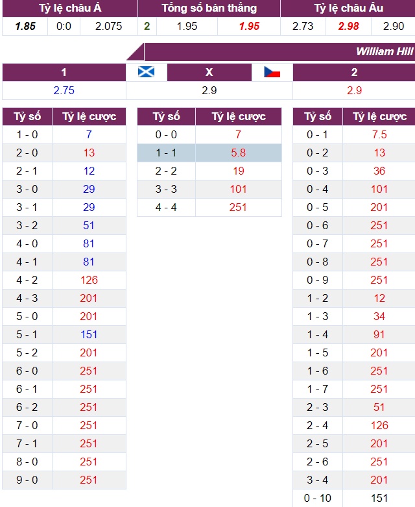Pick the draw odds 2.9 under X

[x=209, y=90]
